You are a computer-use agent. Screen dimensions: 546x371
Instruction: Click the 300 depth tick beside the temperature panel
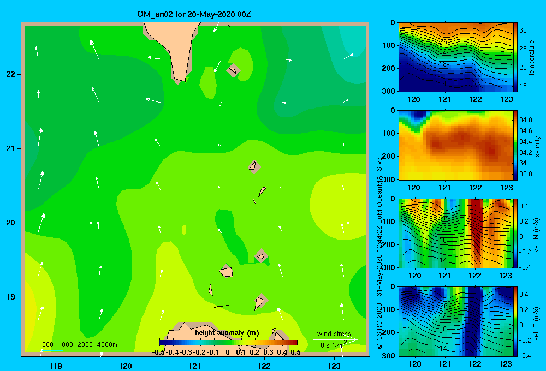point(389,91)
